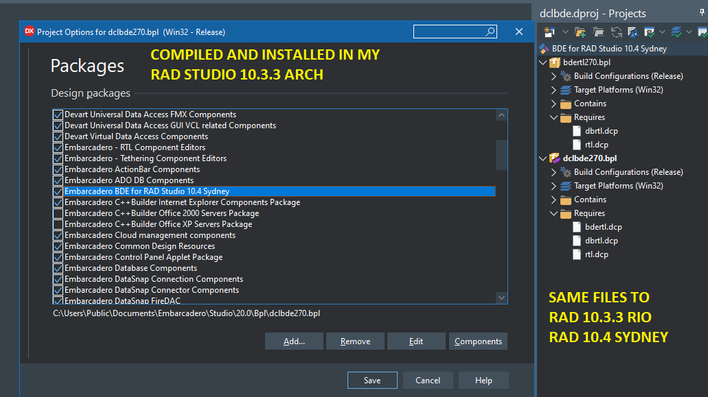
Task: Click the design packages scrollbar thumb
Action: point(502,155)
